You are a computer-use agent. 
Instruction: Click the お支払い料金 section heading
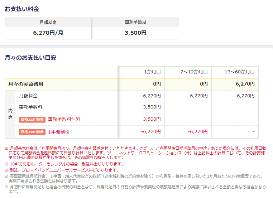click(x=22, y=9)
